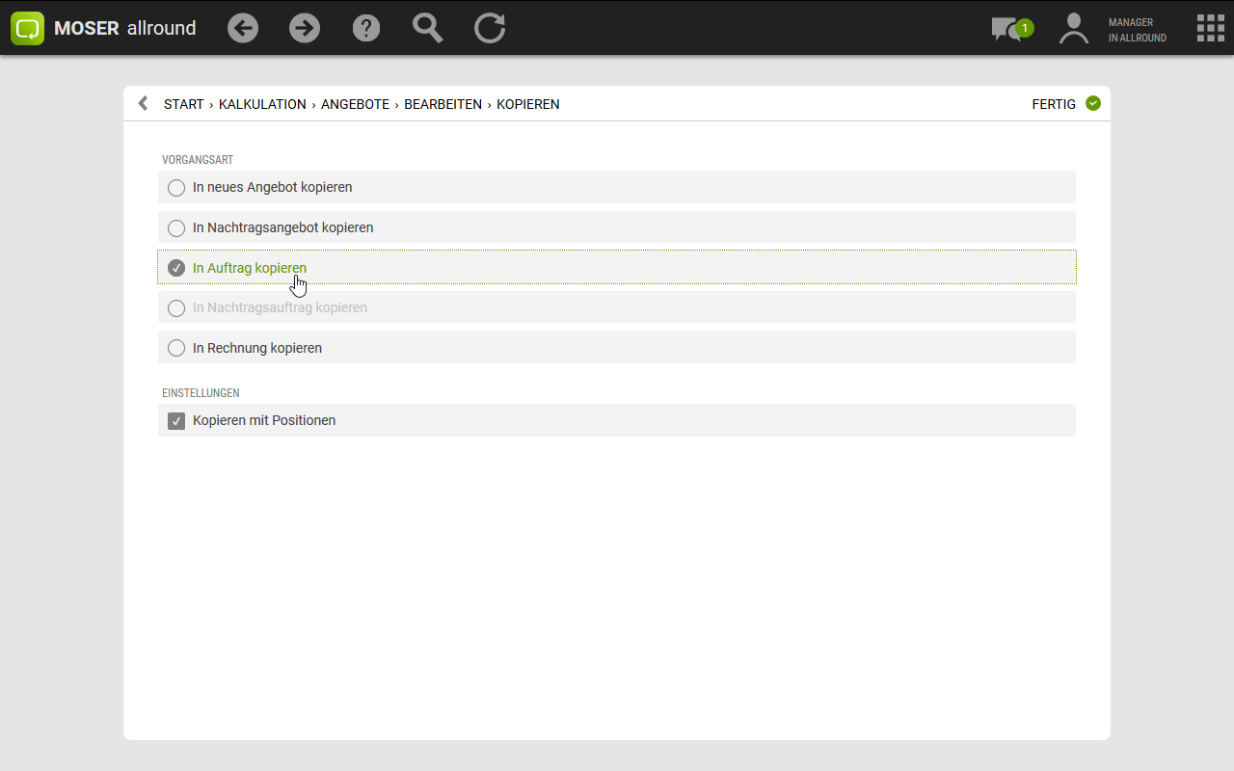Go back with the left arrow icon
1234x771 pixels.
[x=243, y=28]
